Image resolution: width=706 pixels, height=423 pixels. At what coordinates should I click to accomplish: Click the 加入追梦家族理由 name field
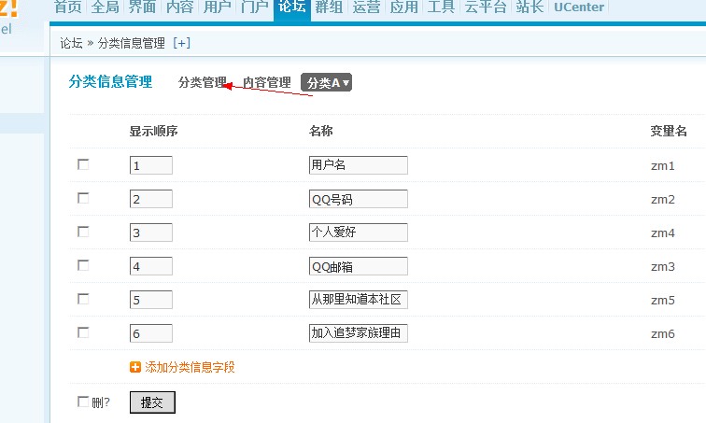click(359, 333)
